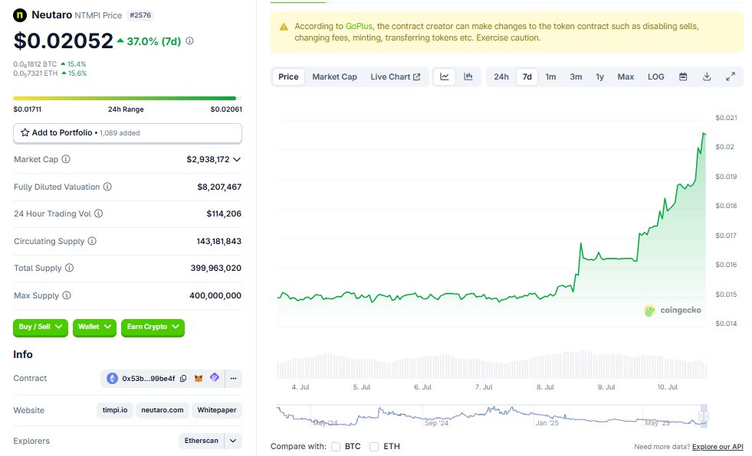This screenshot has width=752, height=456.
Task: Click the info icon beside 37.0% (7d)
Action: (190, 41)
